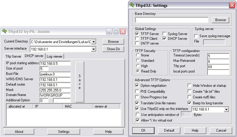
Task: Click Size of pool field
Action: pos(44,69)
